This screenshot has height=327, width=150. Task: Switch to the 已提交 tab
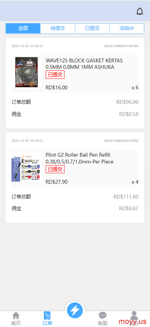92,29
